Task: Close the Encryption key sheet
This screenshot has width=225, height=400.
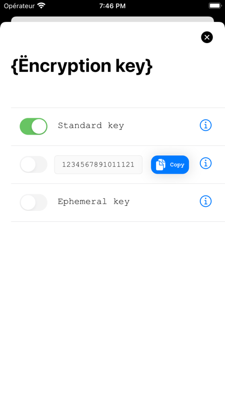Action: tap(207, 37)
